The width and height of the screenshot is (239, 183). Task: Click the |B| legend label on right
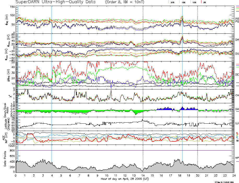(x=237, y=141)
